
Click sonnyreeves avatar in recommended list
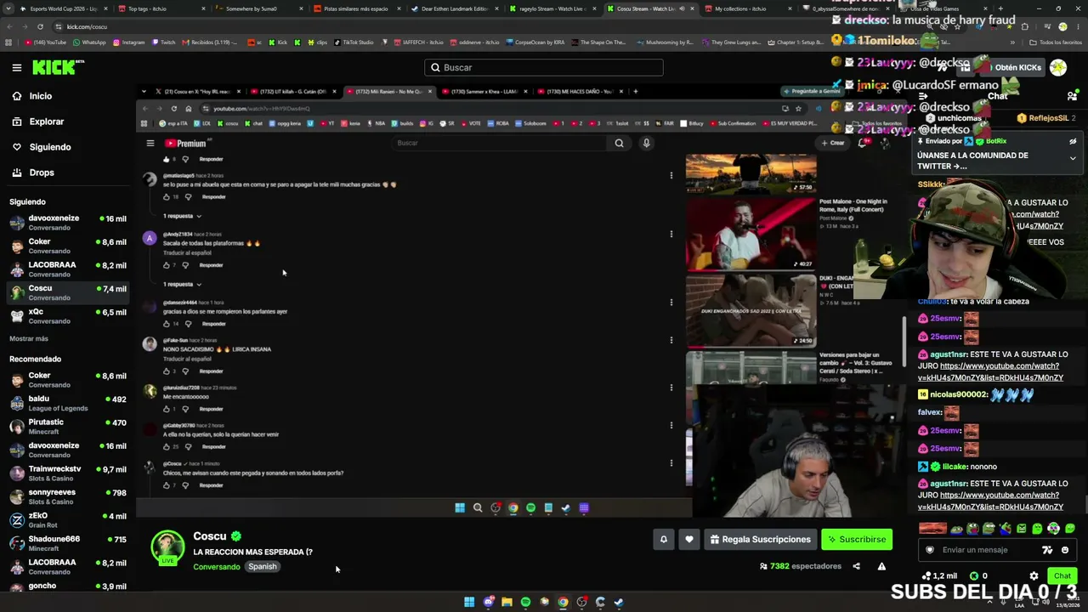point(17,496)
